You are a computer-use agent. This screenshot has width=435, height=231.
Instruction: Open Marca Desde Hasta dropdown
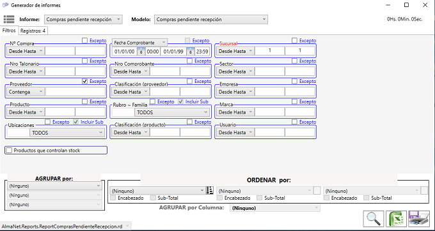click(235, 112)
